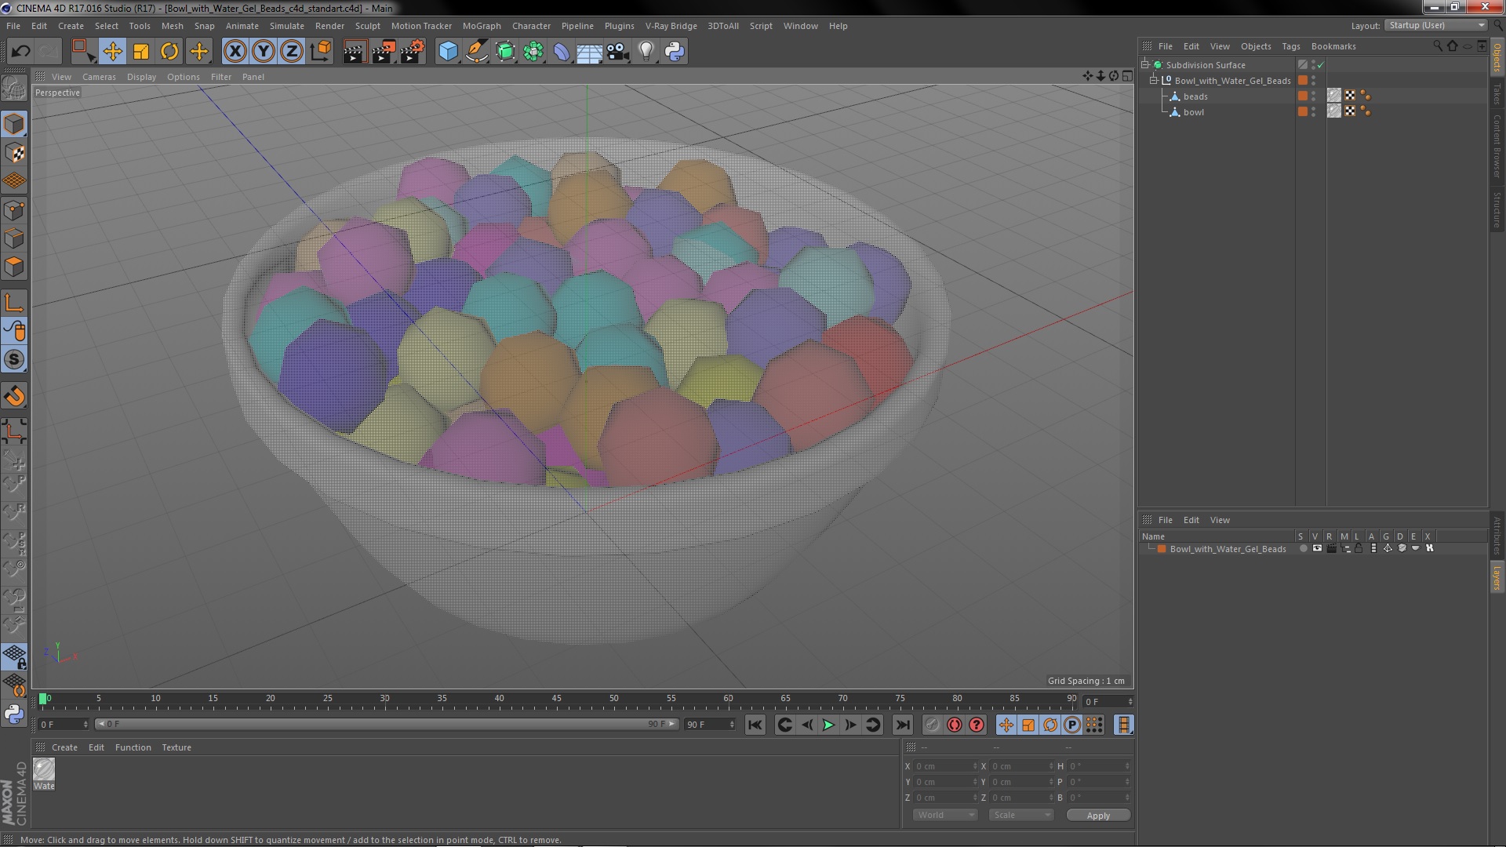Open viewport Display menu

pos(141,77)
